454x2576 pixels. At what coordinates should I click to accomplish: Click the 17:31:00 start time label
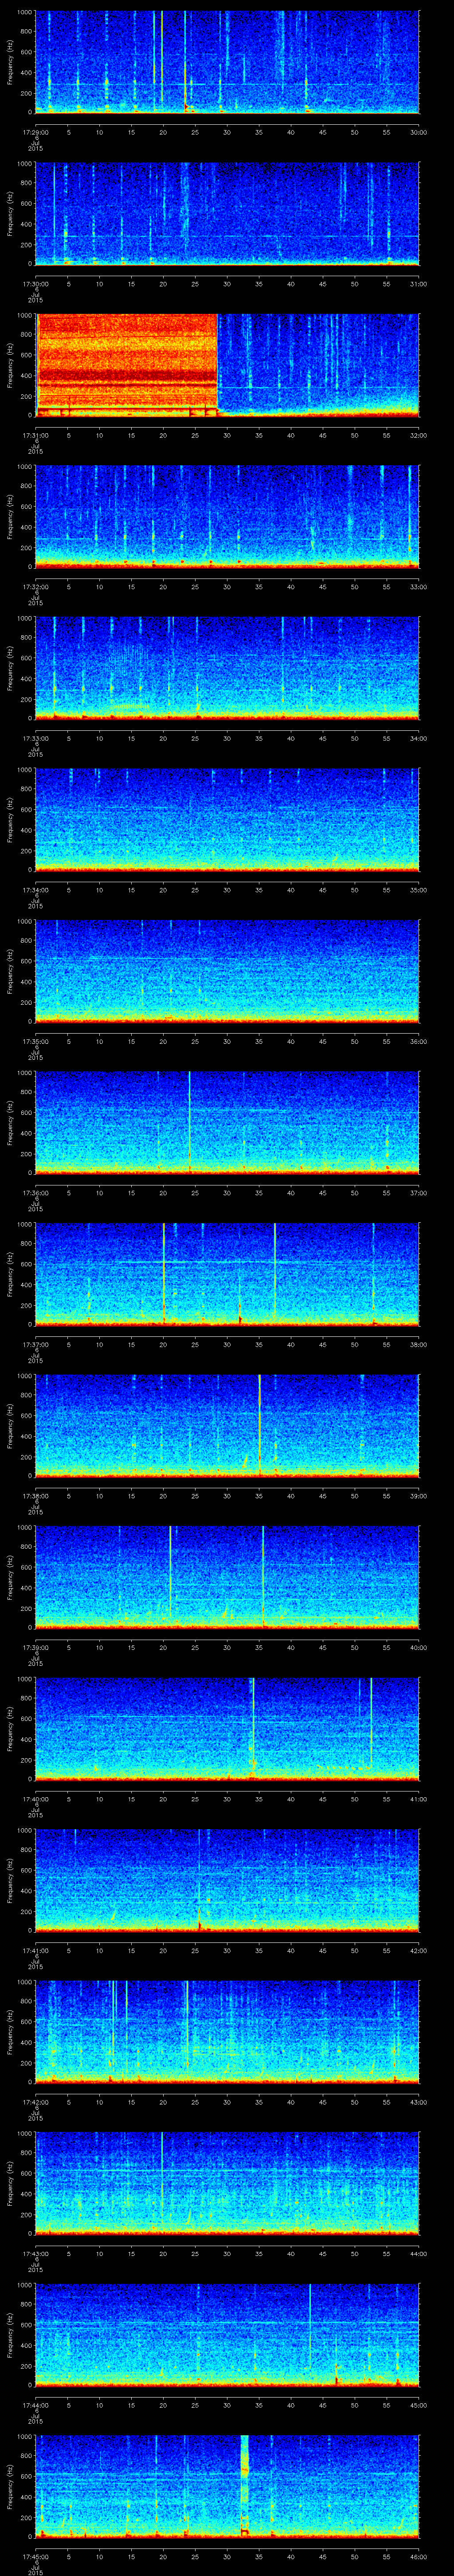[x=35, y=435]
